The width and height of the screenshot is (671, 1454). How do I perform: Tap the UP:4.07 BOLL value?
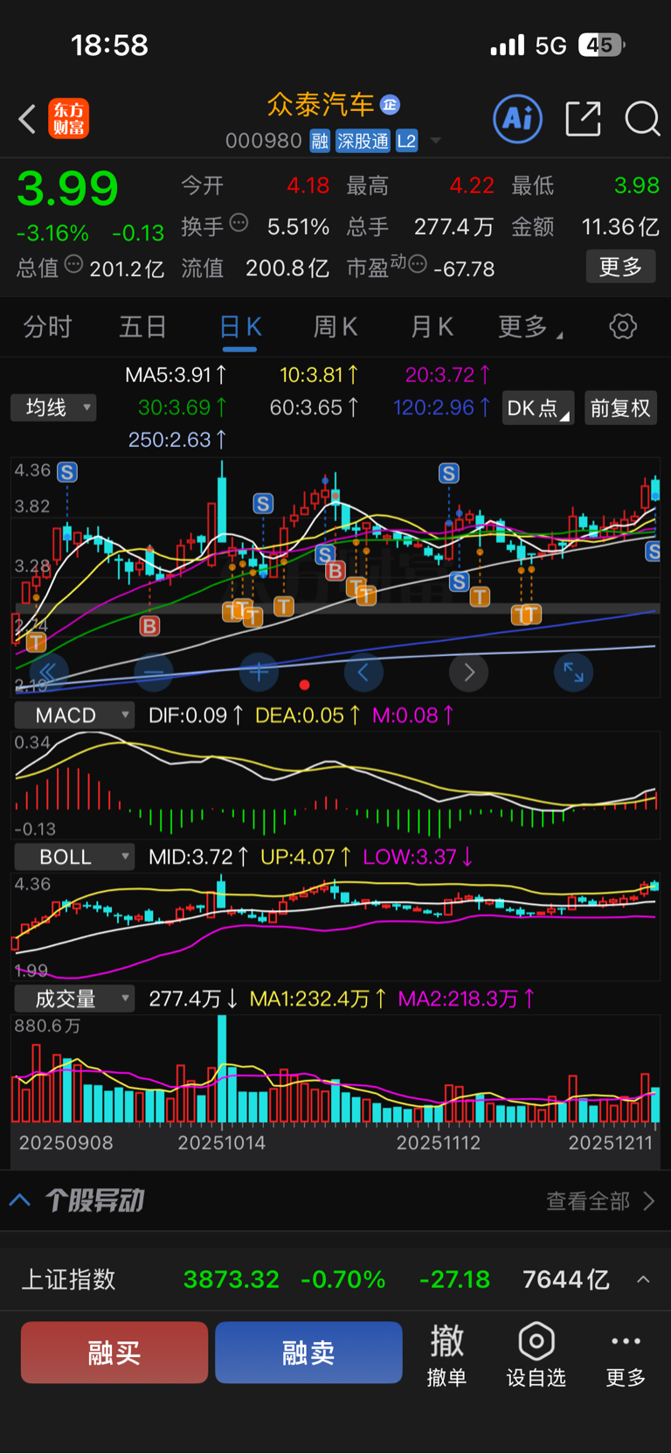[306, 857]
